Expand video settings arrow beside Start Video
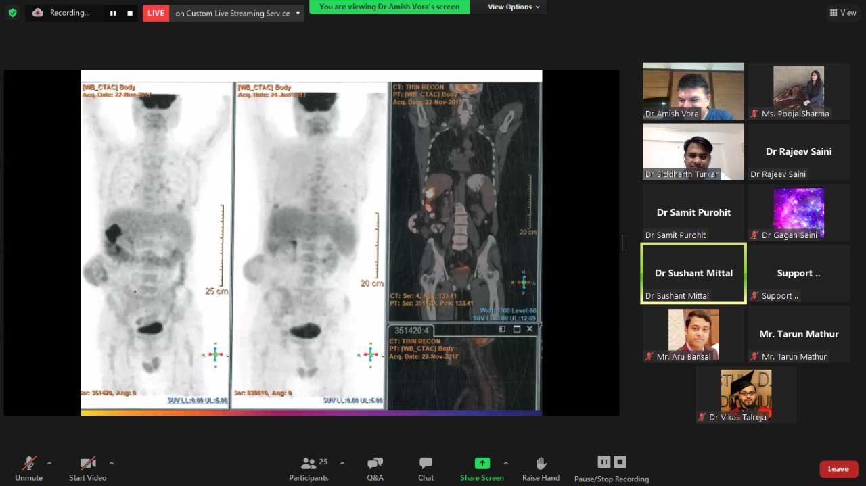The width and height of the screenshot is (866, 486). (112, 463)
